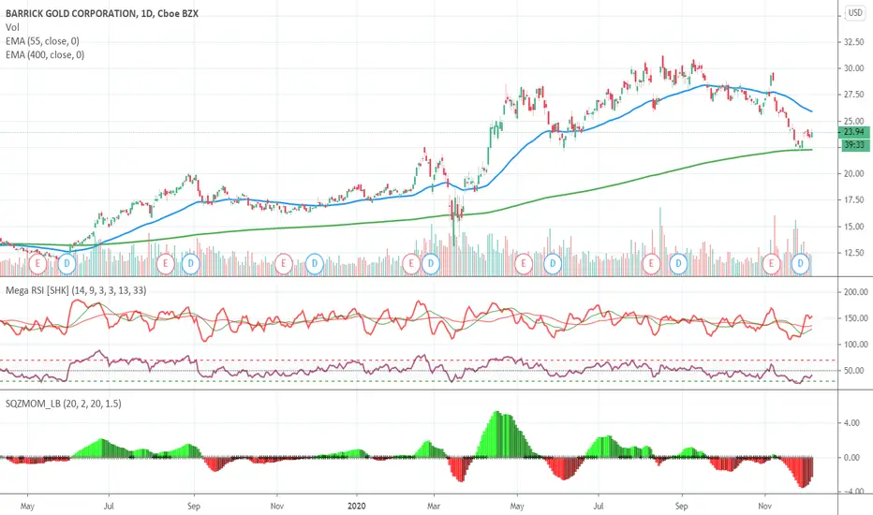Viewport: 873px width, 515px height.
Task: Select the earnings marker E between Jul and Sep 2020
Action: [651, 263]
